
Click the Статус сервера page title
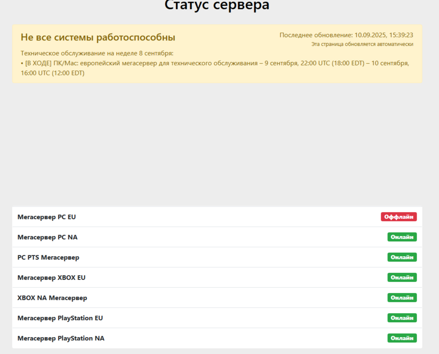click(x=217, y=5)
